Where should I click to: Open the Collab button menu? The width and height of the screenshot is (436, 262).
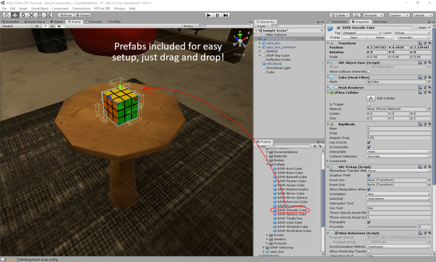(x=341, y=15)
